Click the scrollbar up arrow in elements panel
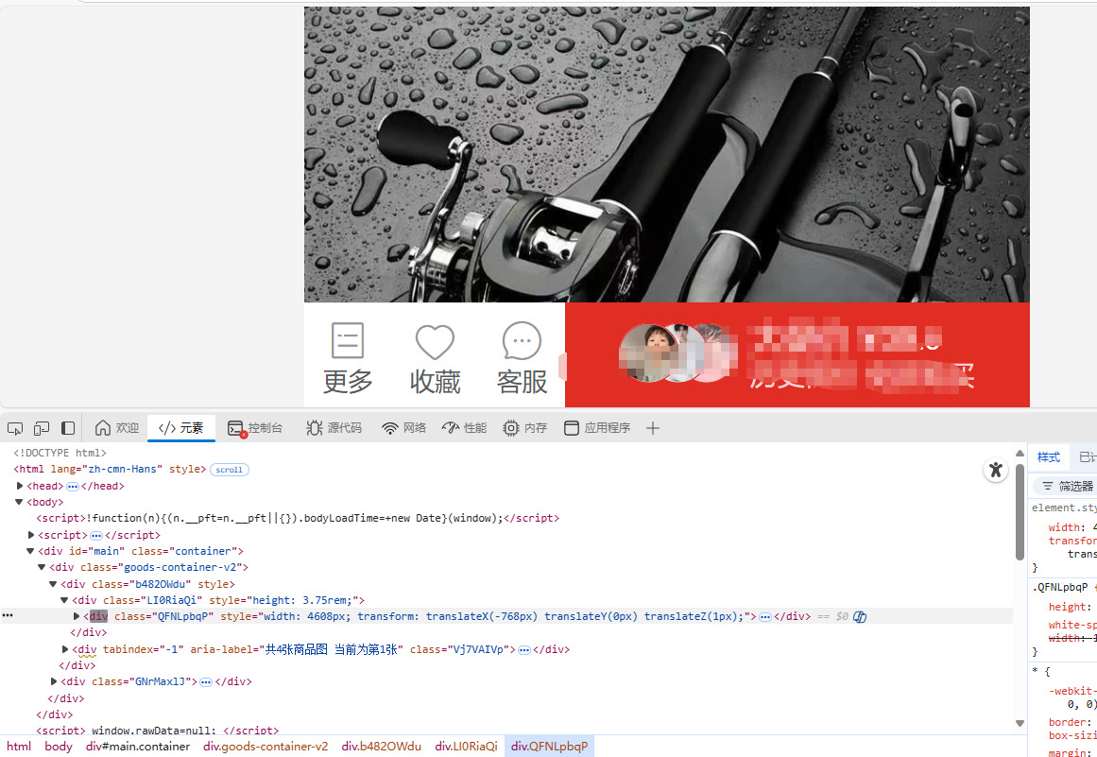This screenshot has width=1097, height=757. (1020, 453)
